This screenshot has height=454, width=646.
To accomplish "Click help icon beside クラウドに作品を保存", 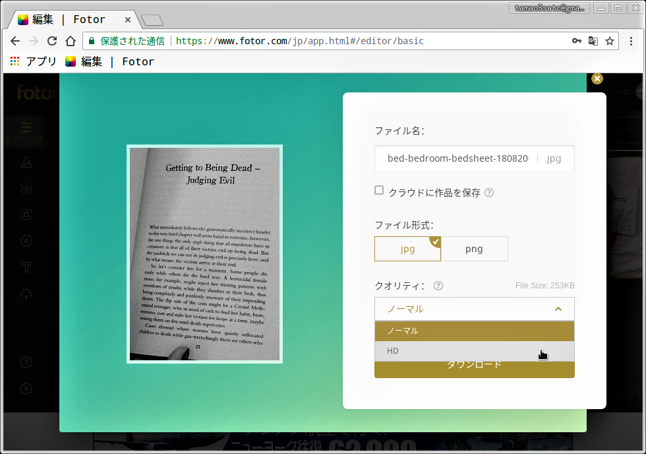I will tap(489, 193).
